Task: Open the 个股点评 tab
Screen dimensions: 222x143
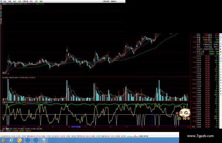Action: pyautogui.click(x=28, y=131)
